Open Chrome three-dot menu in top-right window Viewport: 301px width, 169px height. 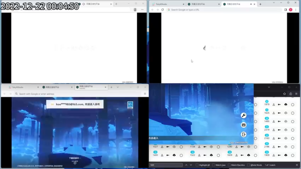pyautogui.click(x=296, y=10)
